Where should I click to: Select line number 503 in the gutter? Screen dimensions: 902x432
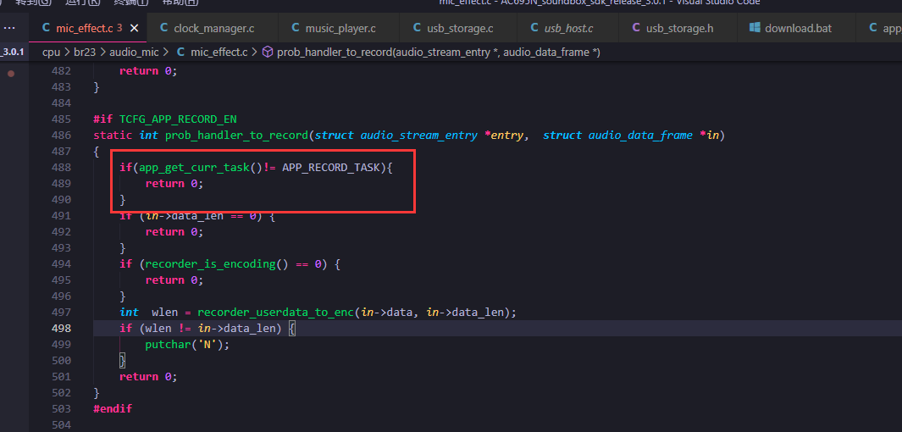pyautogui.click(x=61, y=409)
